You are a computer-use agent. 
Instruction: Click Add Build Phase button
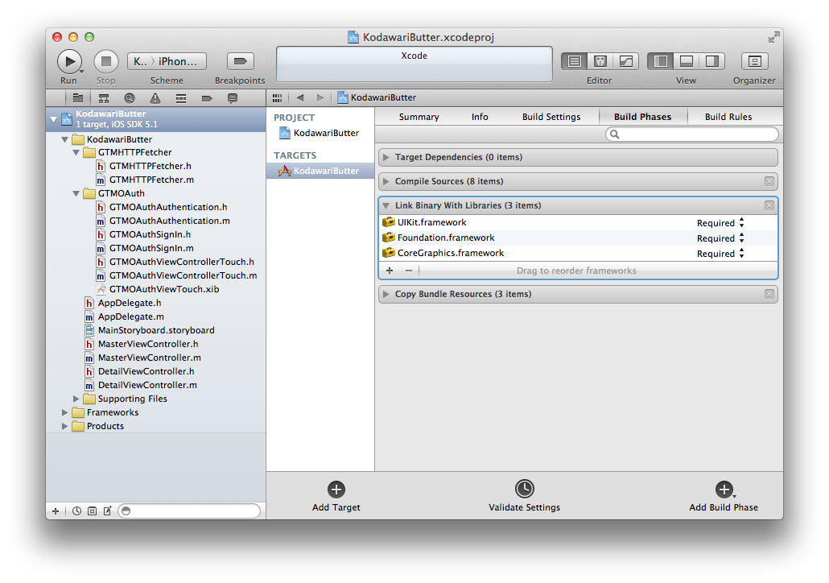(x=724, y=496)
